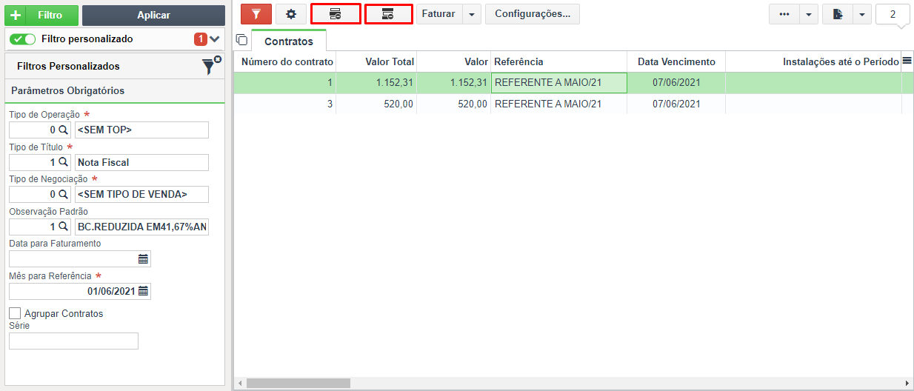Click the scrollbar left arrow
The width and height of the screenshot is (914, 391).
click(x=240, y=384)
